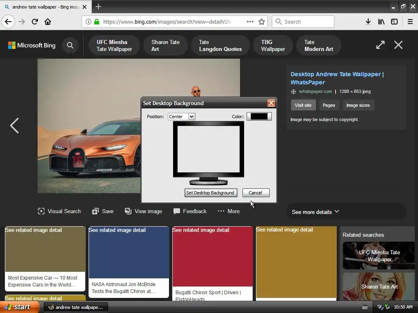Image resolution: width=418 pixels, height=313 pixels.
Task: Click the Pages button
Action: tap(329, 105)
